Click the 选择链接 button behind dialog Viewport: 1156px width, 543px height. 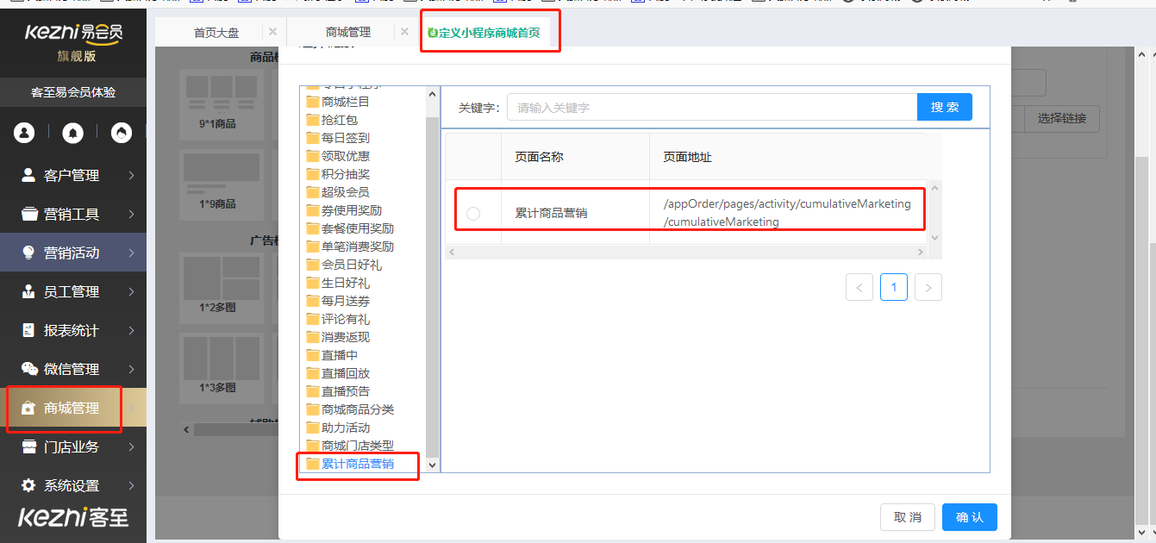point(1062,119)
